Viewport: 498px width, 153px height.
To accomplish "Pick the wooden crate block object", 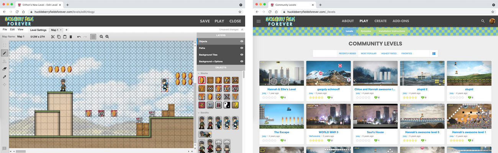I will coord(210,80).
